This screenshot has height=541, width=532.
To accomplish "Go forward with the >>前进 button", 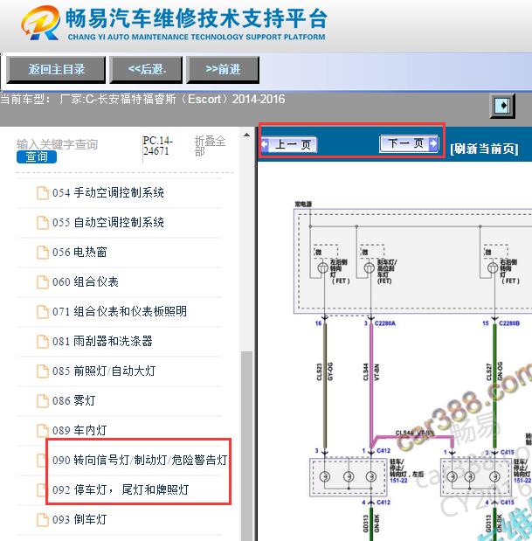I will coord(223,70).
